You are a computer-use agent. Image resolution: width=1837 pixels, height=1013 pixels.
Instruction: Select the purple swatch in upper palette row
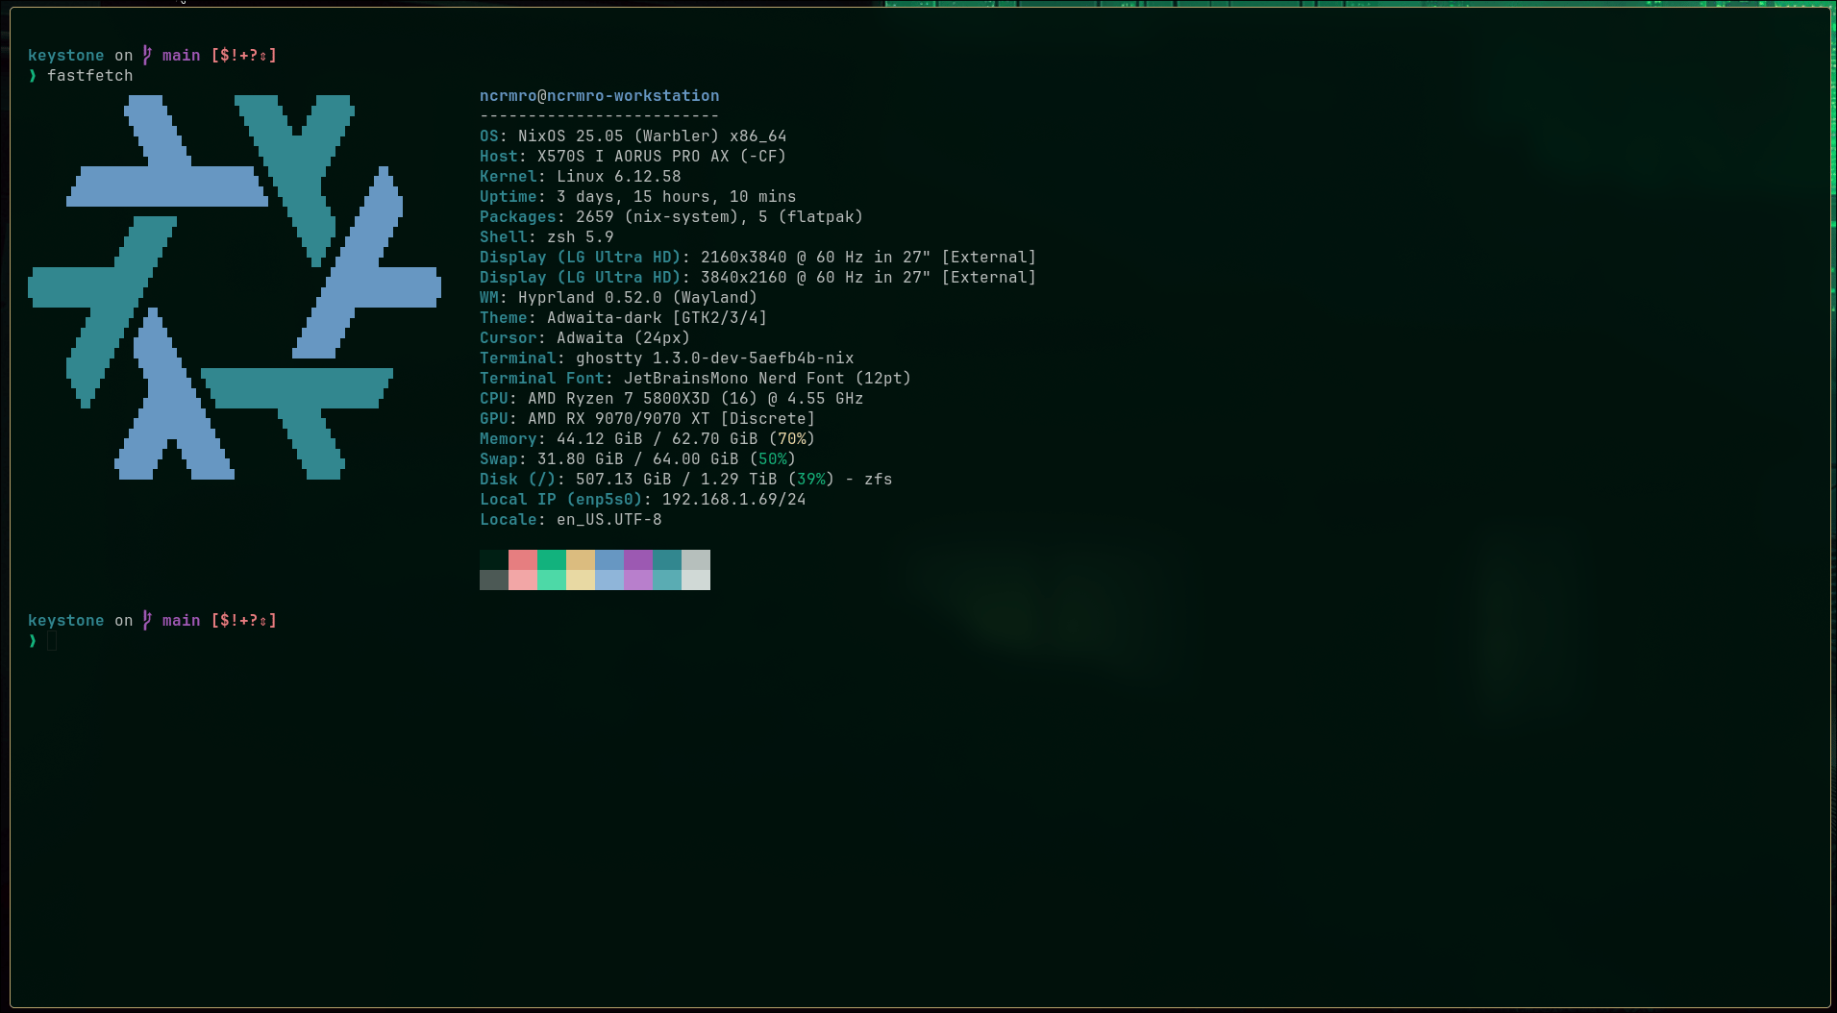(x=638, y=559)
